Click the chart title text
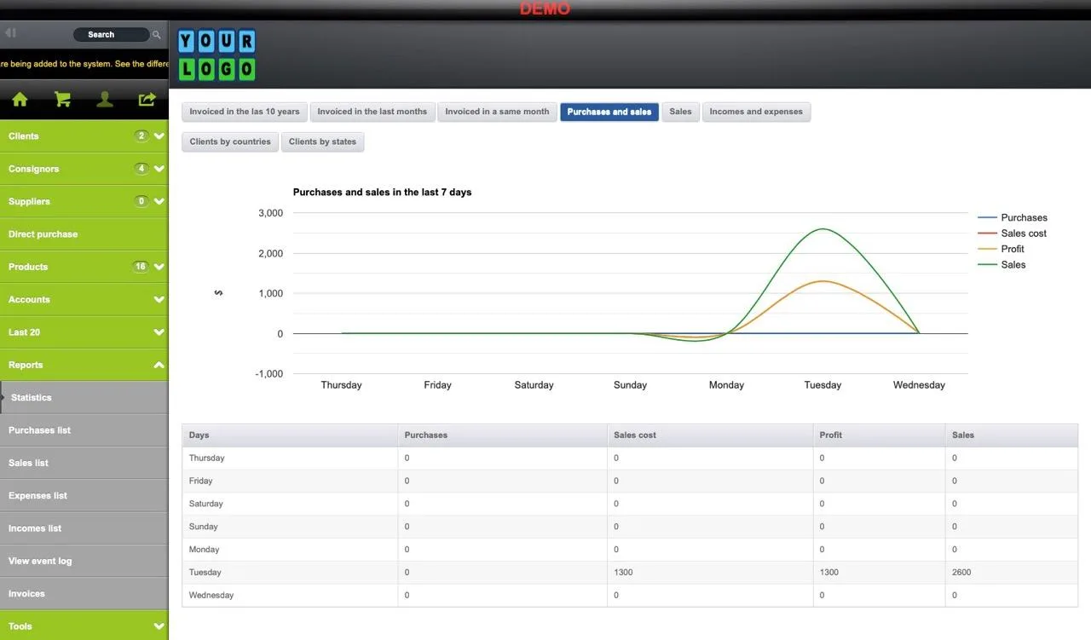 point(382,193)
